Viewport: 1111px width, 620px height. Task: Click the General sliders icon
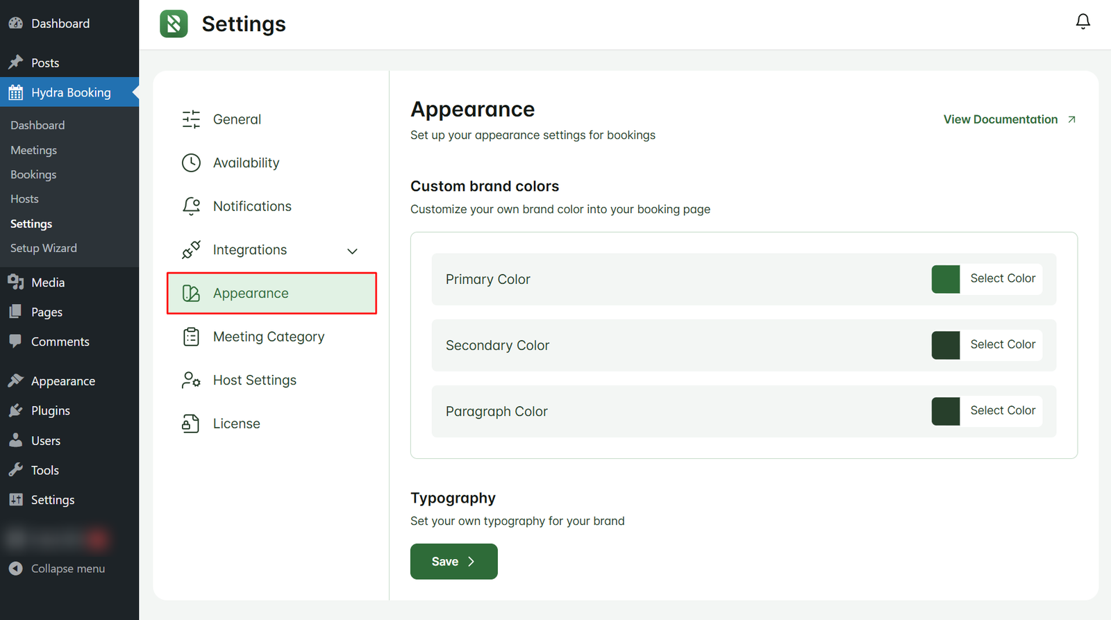(191, 119)
